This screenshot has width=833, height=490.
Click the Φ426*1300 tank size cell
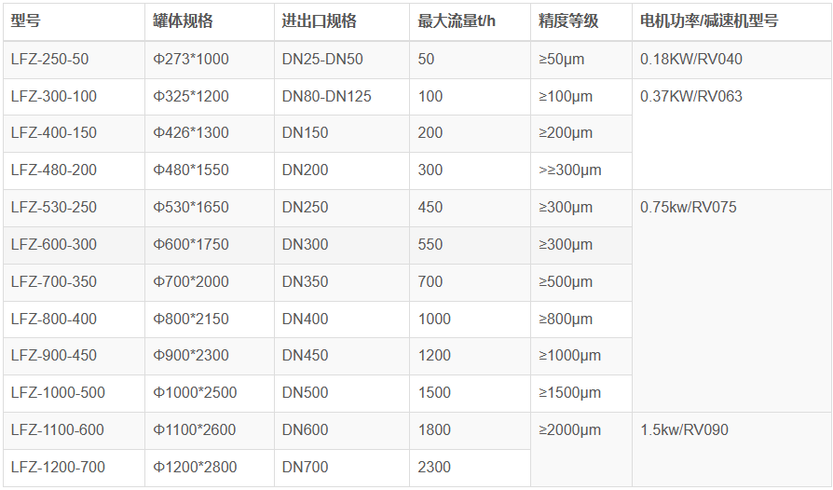click(191, 133)
